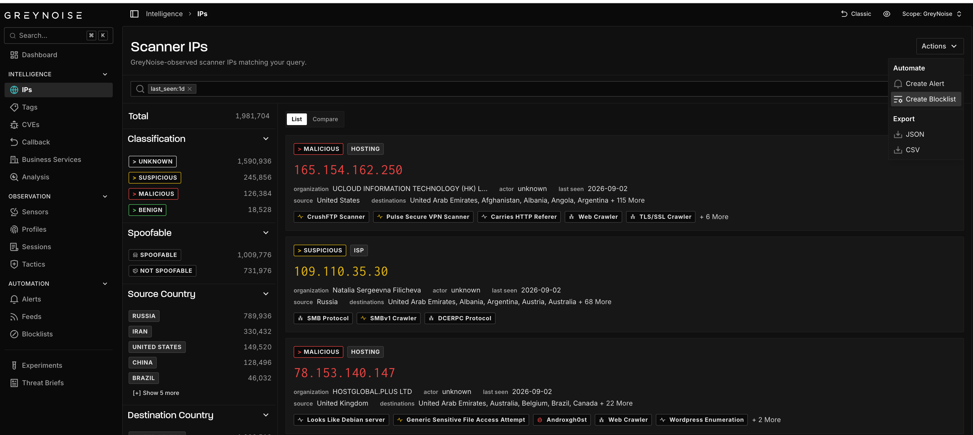
Task: Toggle the sidebar panel icon
Action: (x=134, y=14)
